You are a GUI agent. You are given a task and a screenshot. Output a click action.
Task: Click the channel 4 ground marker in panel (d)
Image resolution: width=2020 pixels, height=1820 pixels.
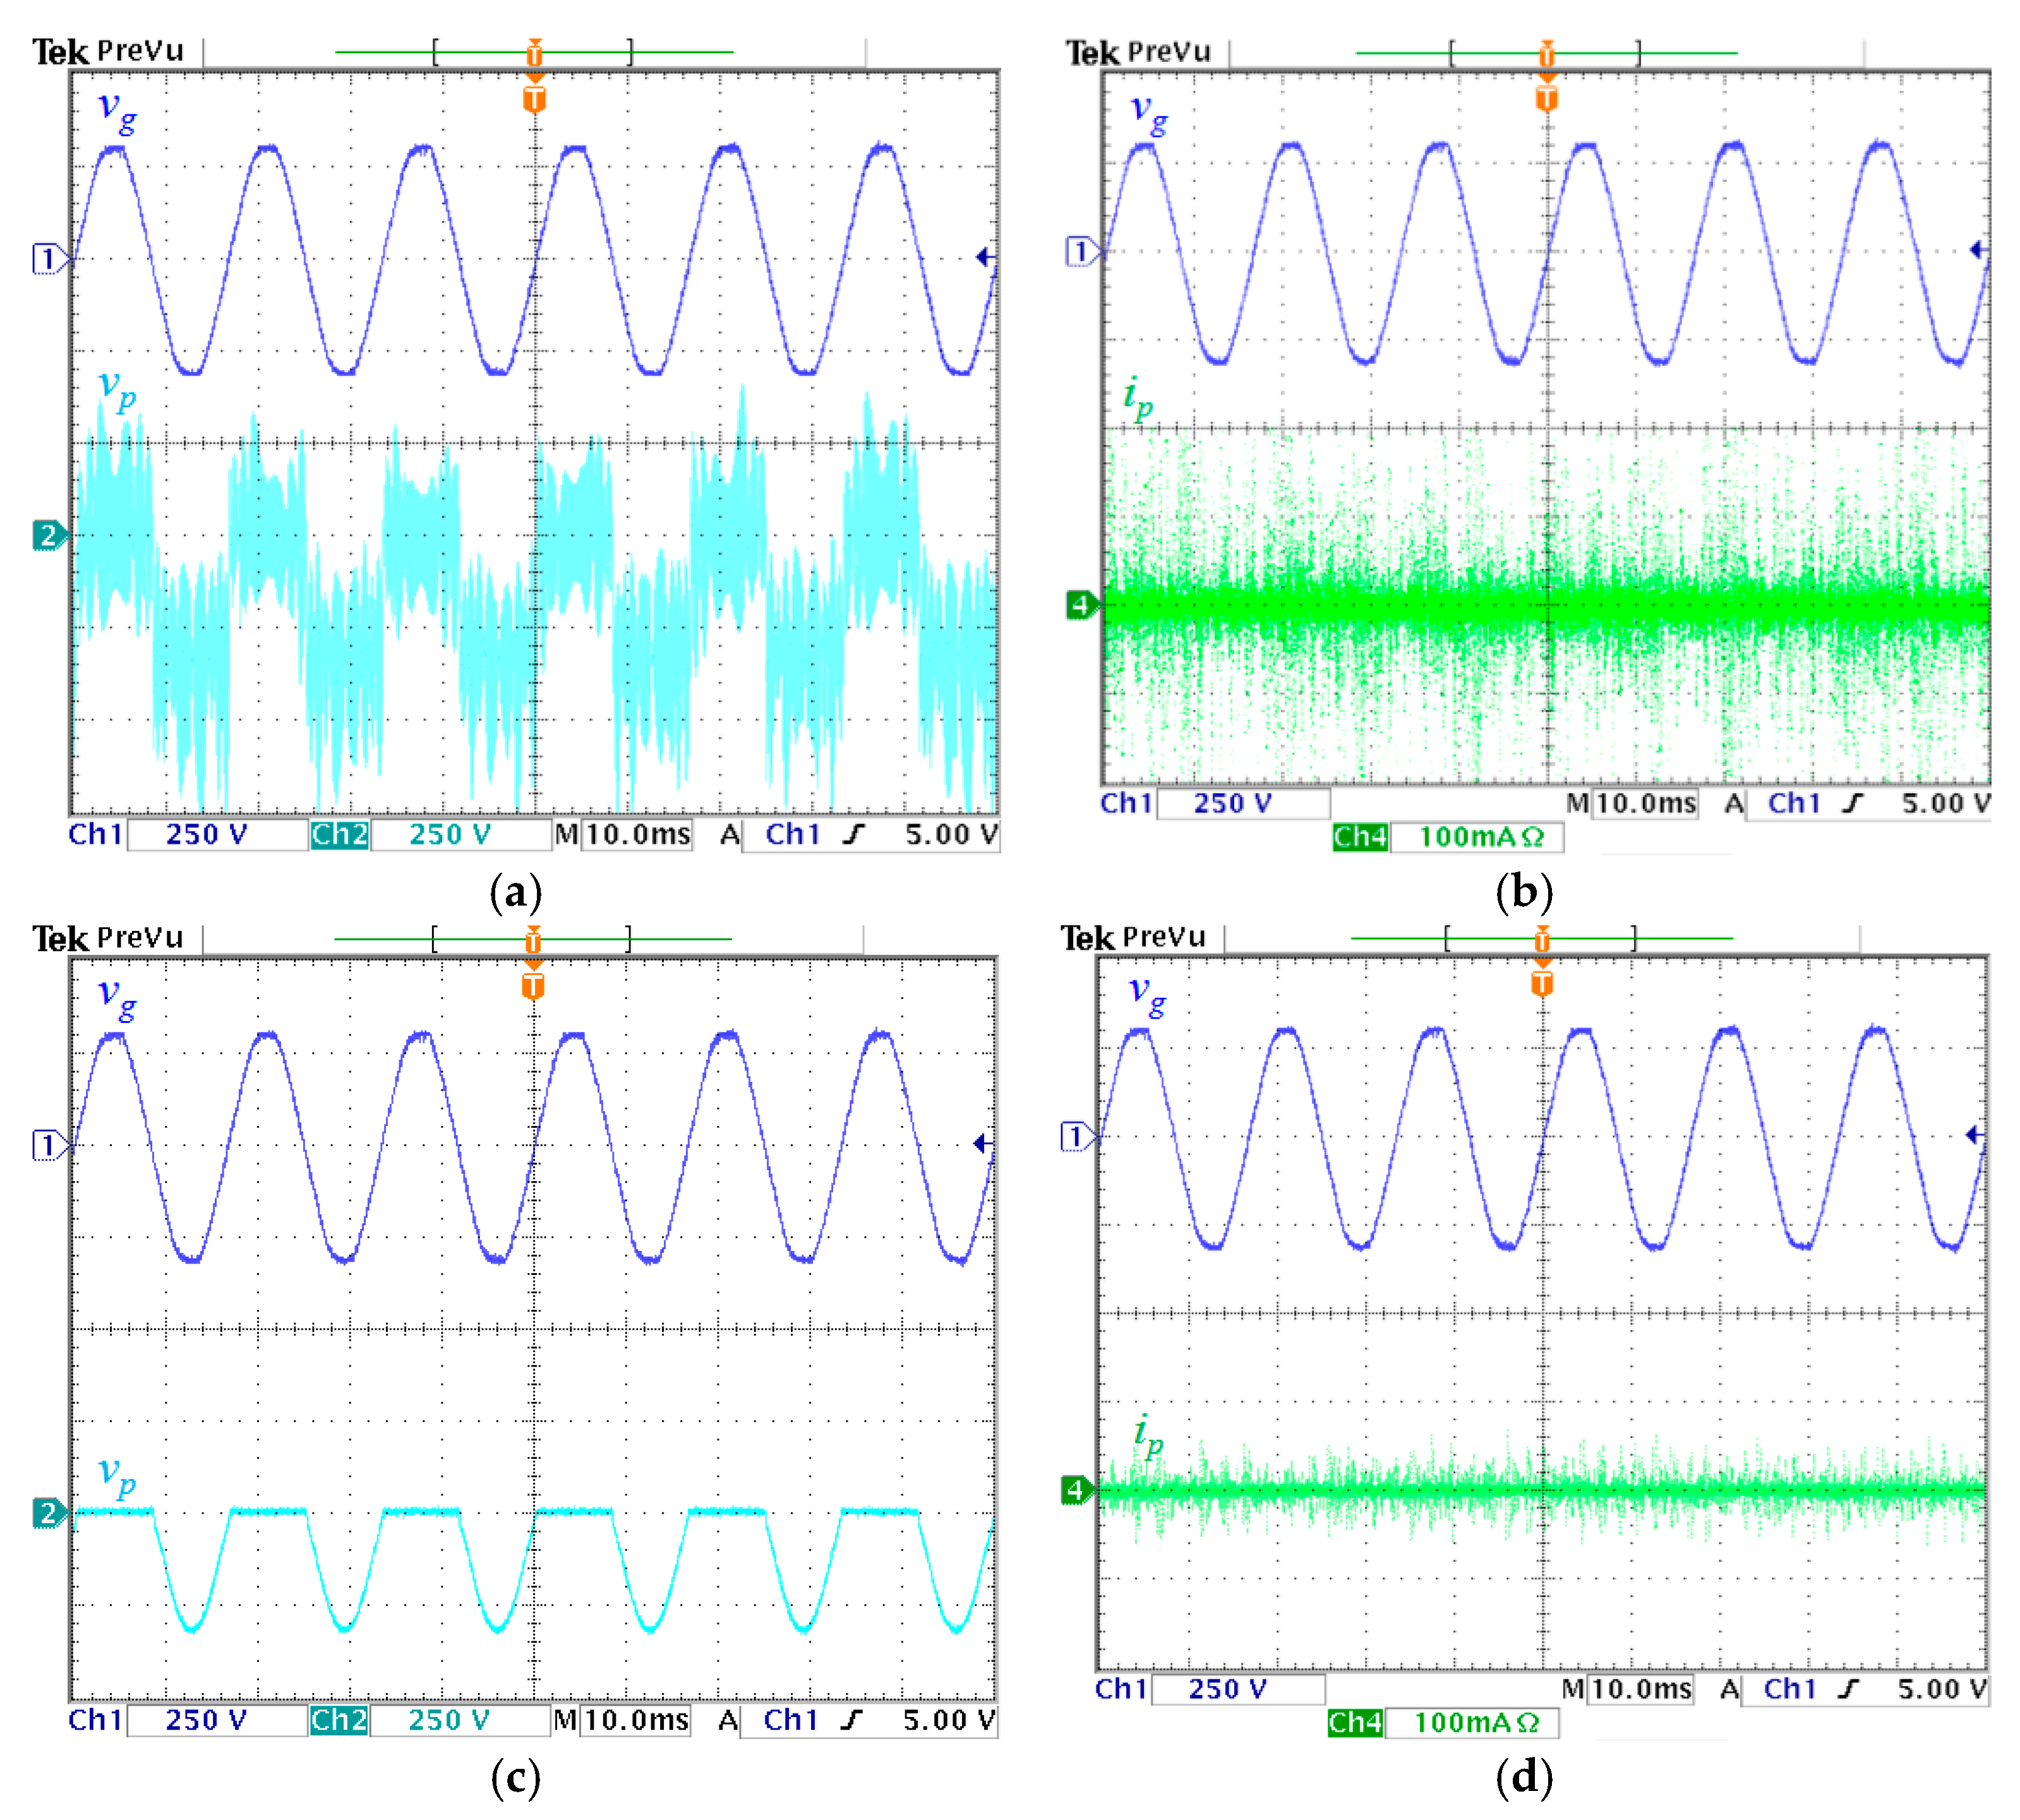[x=1075, y=1490]
